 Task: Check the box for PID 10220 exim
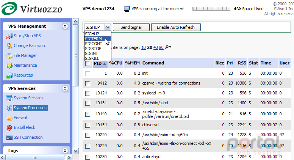(x=88, y=135)
